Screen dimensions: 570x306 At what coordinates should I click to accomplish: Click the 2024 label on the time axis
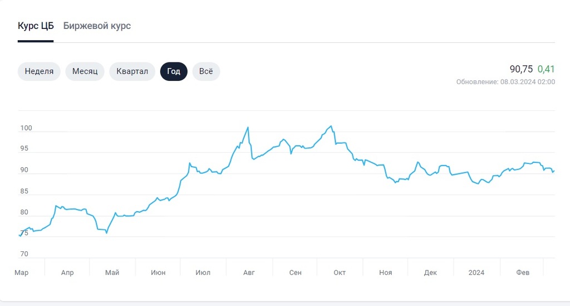pos(476,273)
